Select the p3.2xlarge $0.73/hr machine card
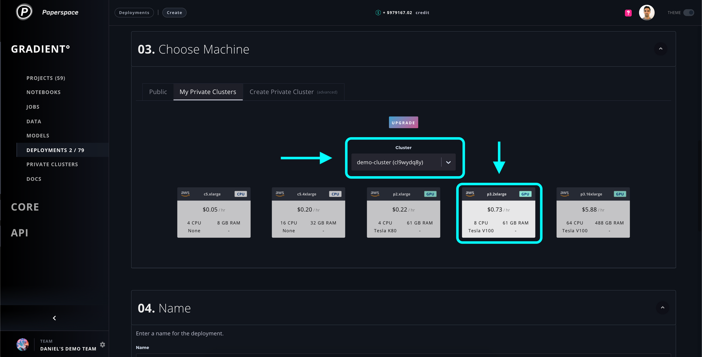Screen dimensions: 702x357 498,212
